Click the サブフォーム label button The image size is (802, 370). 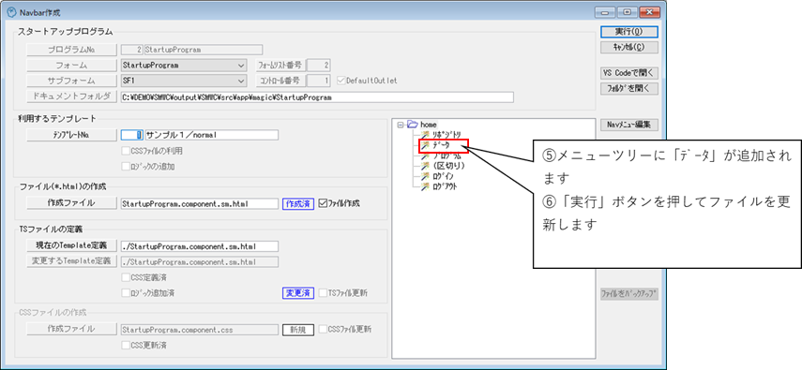[x=72, y=81]
